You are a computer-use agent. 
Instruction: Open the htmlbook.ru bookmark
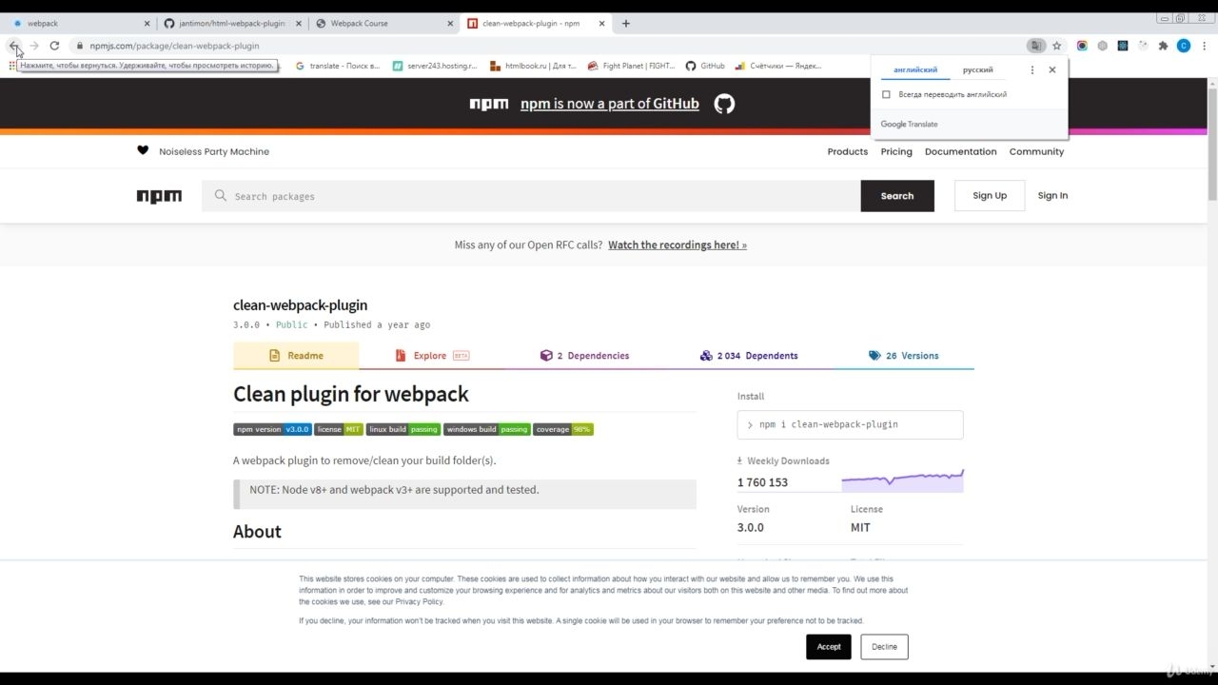click(x=534, y=66)
